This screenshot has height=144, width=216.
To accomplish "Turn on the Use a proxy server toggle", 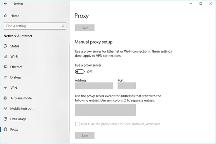I will click(x=80, y=72).
